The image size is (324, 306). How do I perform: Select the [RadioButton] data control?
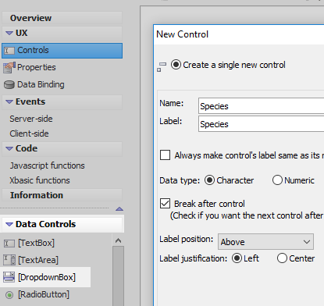[44, 294]
